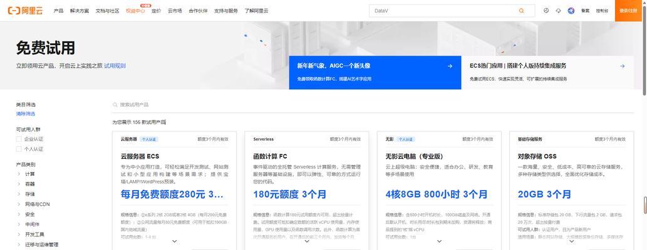Click the 个人认证 tag on ECS card
This screenshot has height=250, width=647.
click(149, 139)
